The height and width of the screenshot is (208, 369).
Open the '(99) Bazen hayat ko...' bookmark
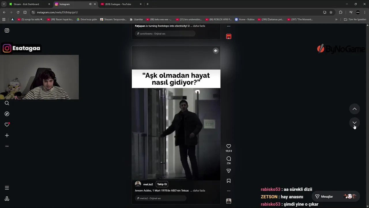click(x=60, y=19)
